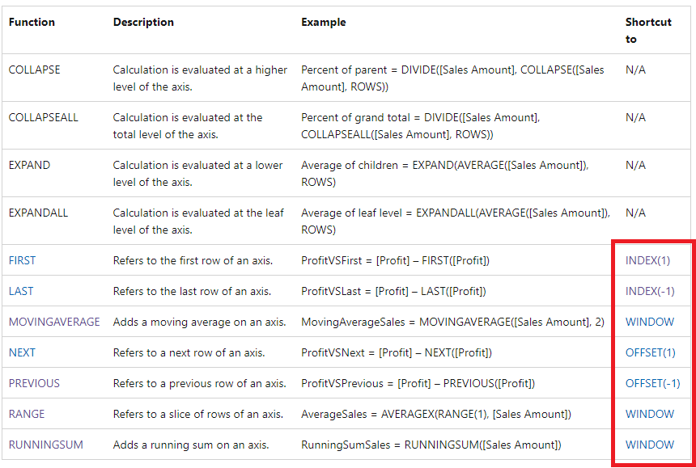The image size is (696, 468).
Task: Open the RUNNINGSUM function link
Action: tap(45, 445)
